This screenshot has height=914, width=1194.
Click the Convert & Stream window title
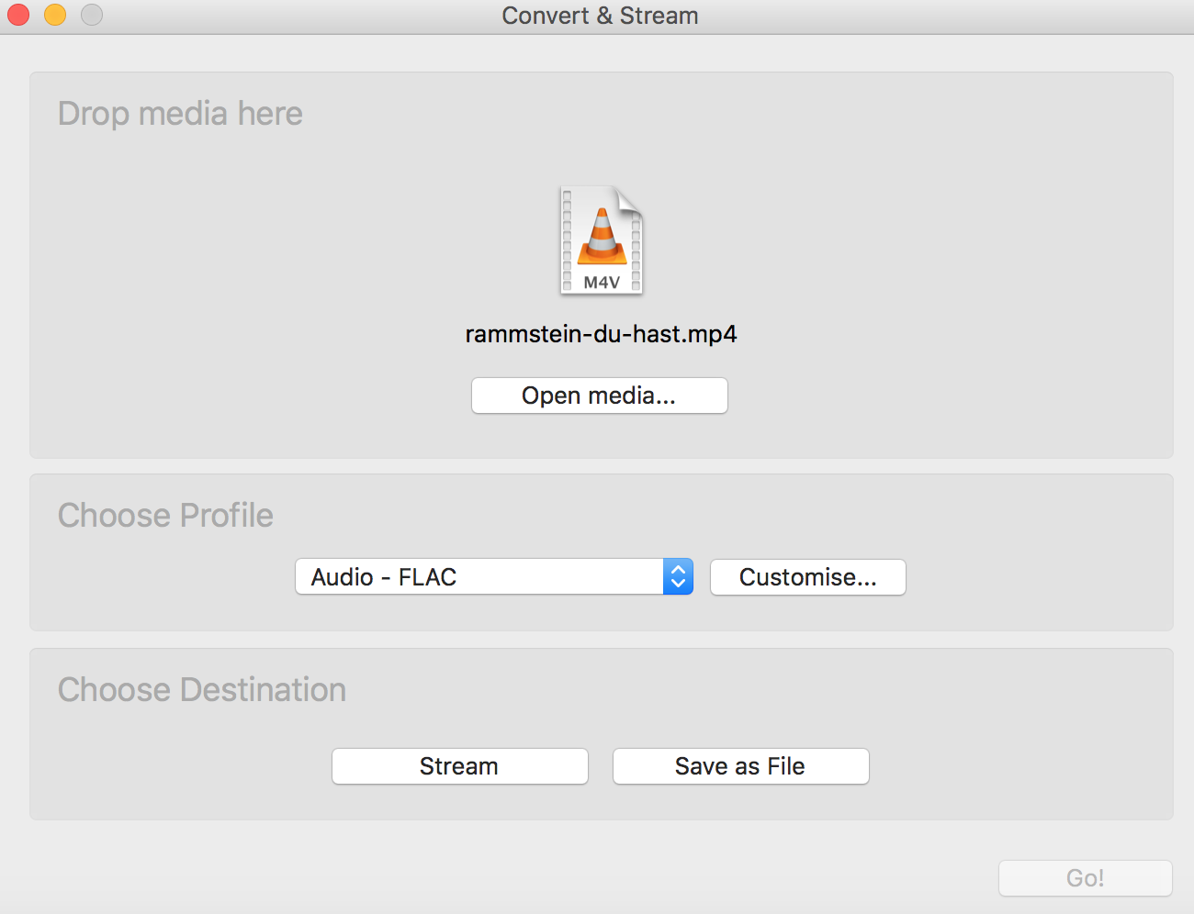600,16
